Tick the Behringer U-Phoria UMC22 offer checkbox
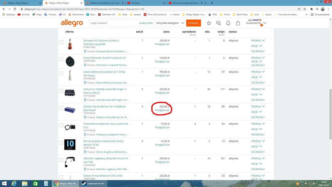Image resolution: width=332 pixels, height=187 pixels. (61, 91)
